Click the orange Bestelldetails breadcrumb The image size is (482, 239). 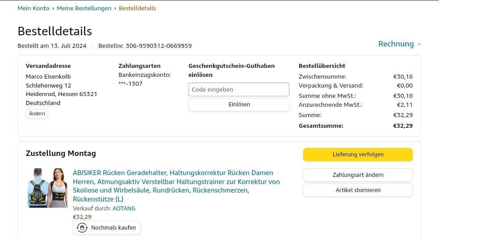coord(137,8)
